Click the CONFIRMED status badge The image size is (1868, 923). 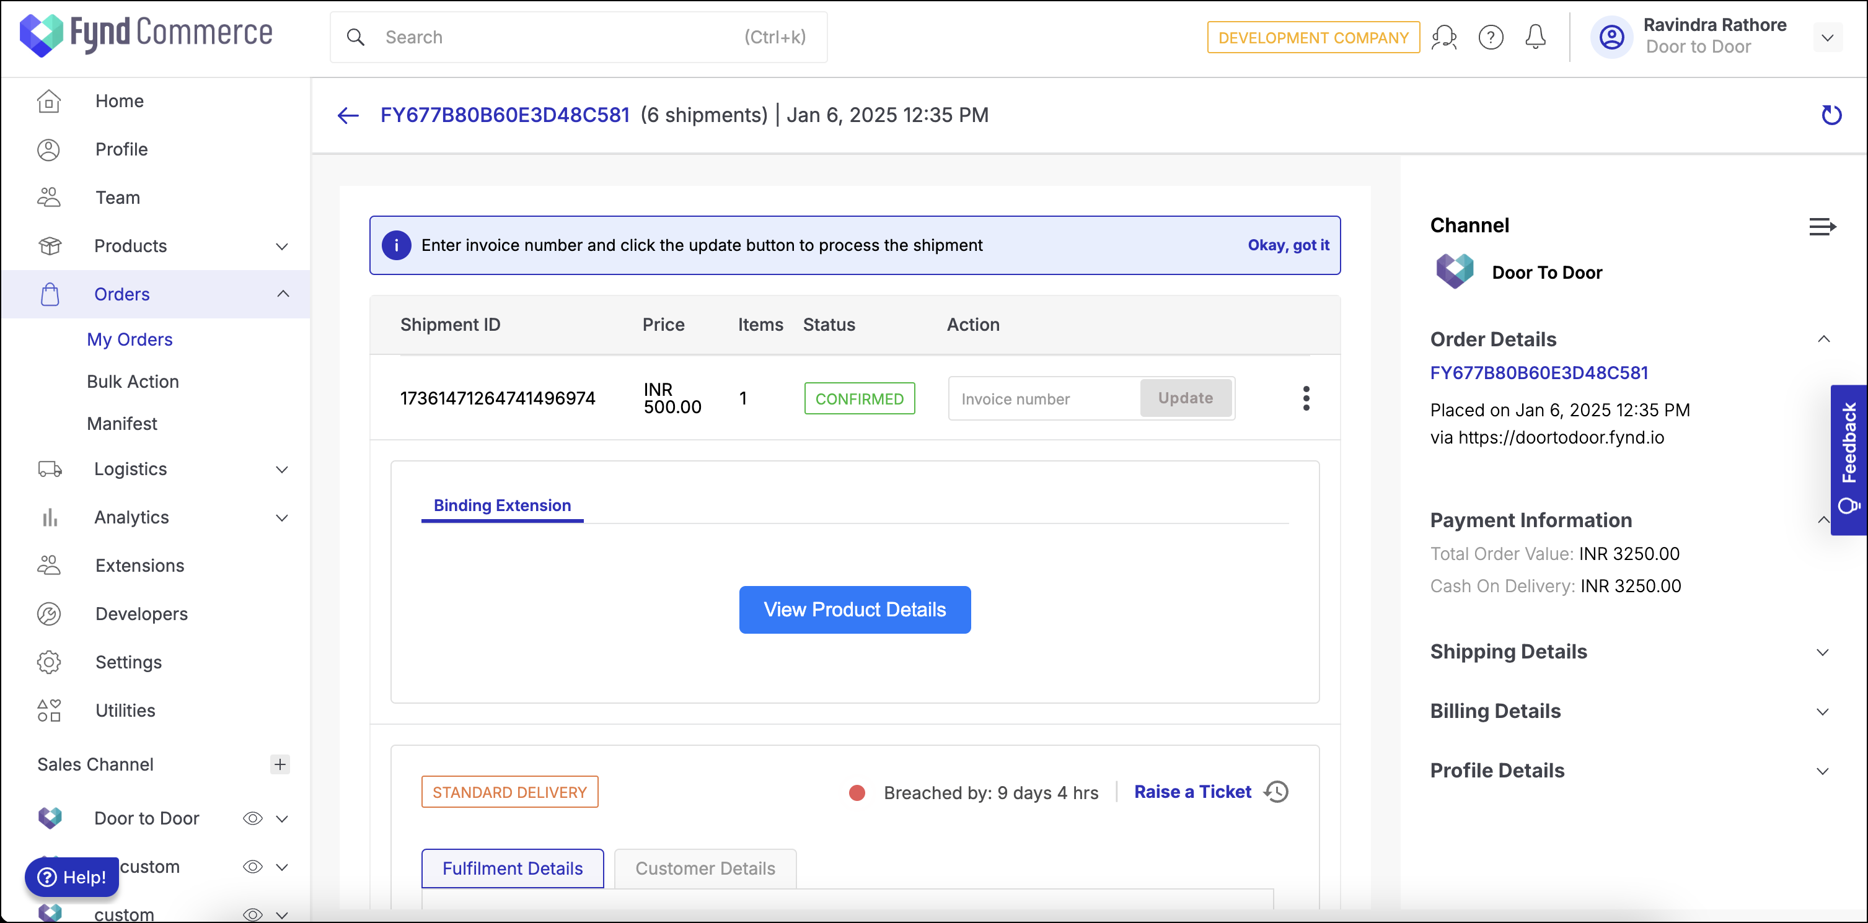point(859,398)
